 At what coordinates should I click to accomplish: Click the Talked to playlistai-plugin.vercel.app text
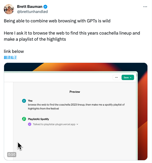(x=54, y=124)
